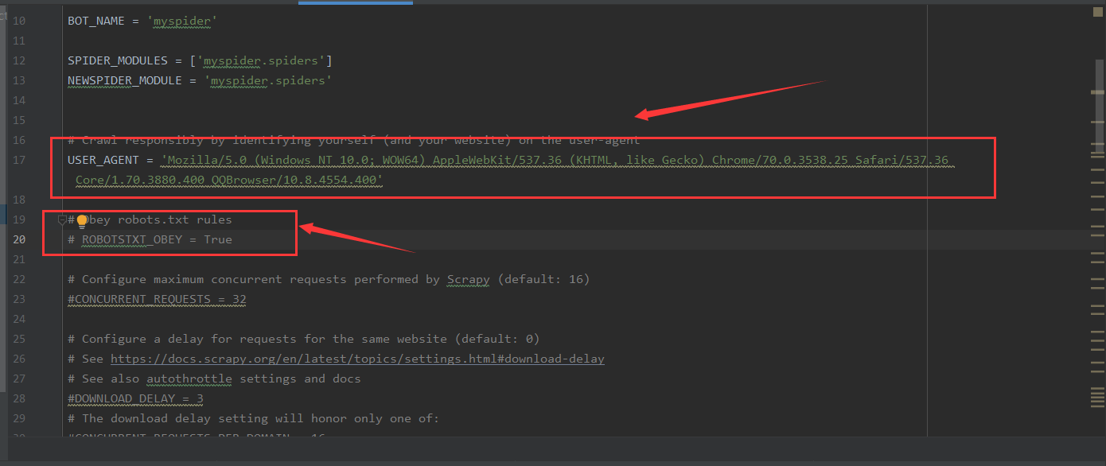Place the caret inside the 'myspider' BOT_NAME string
This screenshot has height=466, width=1106.
pyautogui.click(x=182, y=21)
